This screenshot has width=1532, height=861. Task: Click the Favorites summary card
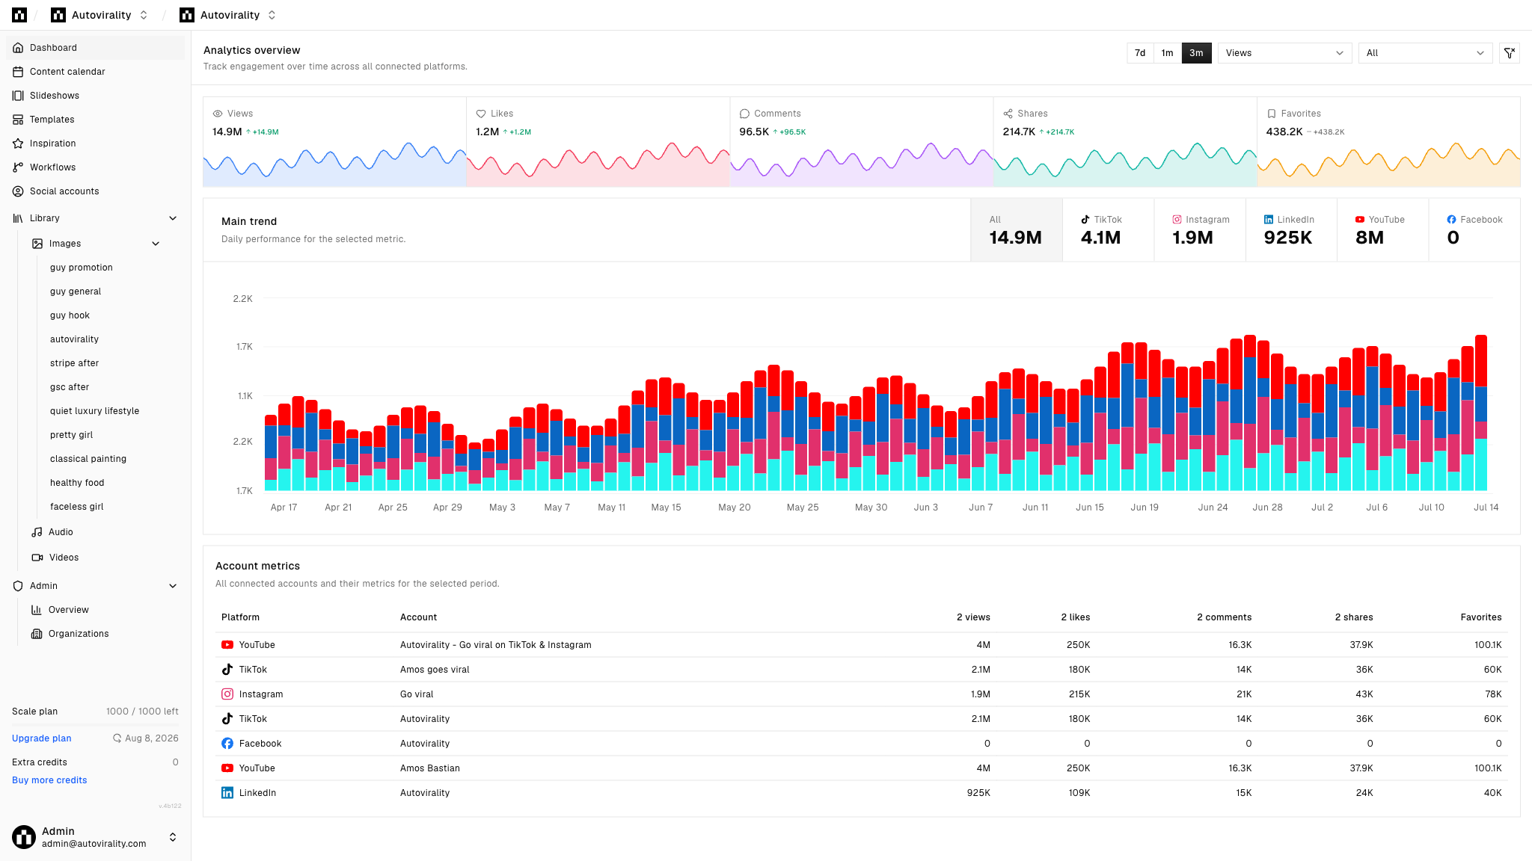1389,142
